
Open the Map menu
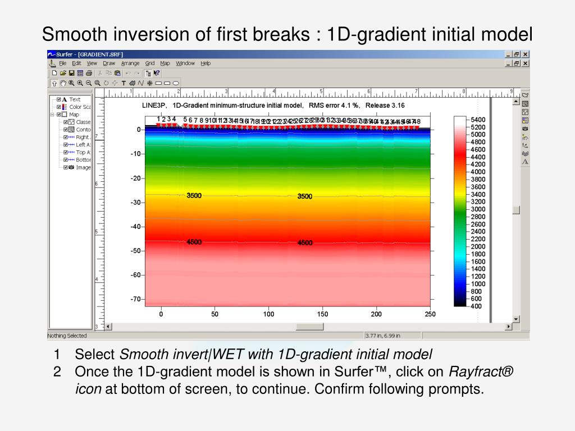(x=165, y=63)
